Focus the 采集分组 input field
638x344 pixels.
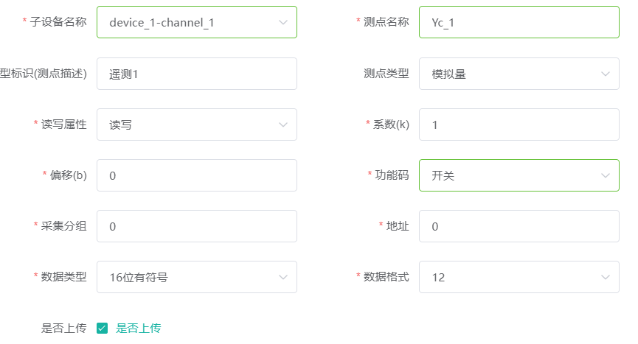coord(197,226)
